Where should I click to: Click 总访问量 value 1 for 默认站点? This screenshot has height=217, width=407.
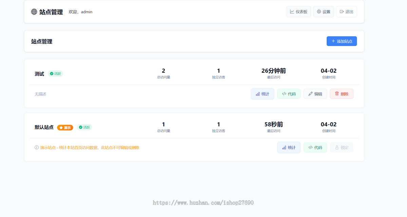[x=163, y=124]
